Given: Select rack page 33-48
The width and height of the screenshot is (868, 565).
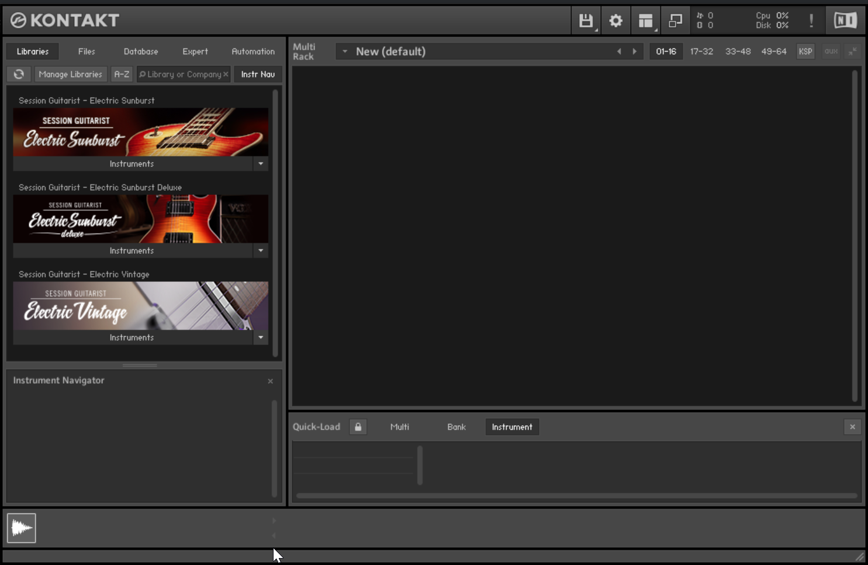Looking at the screenshot, I should [738, 51].
